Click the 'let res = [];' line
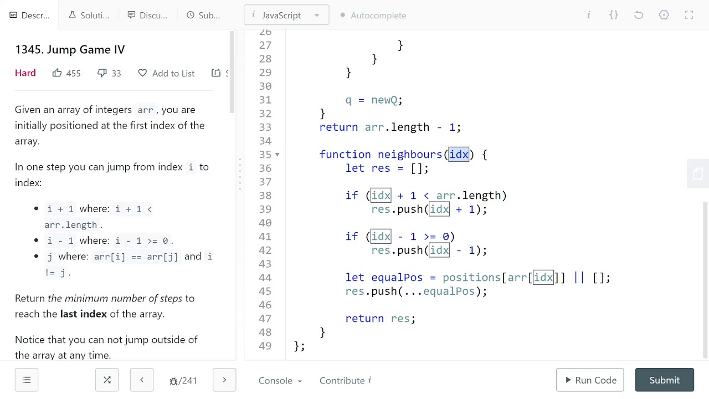Image resolution: width=709 pixels, height=399 pixels. point(387,168)
